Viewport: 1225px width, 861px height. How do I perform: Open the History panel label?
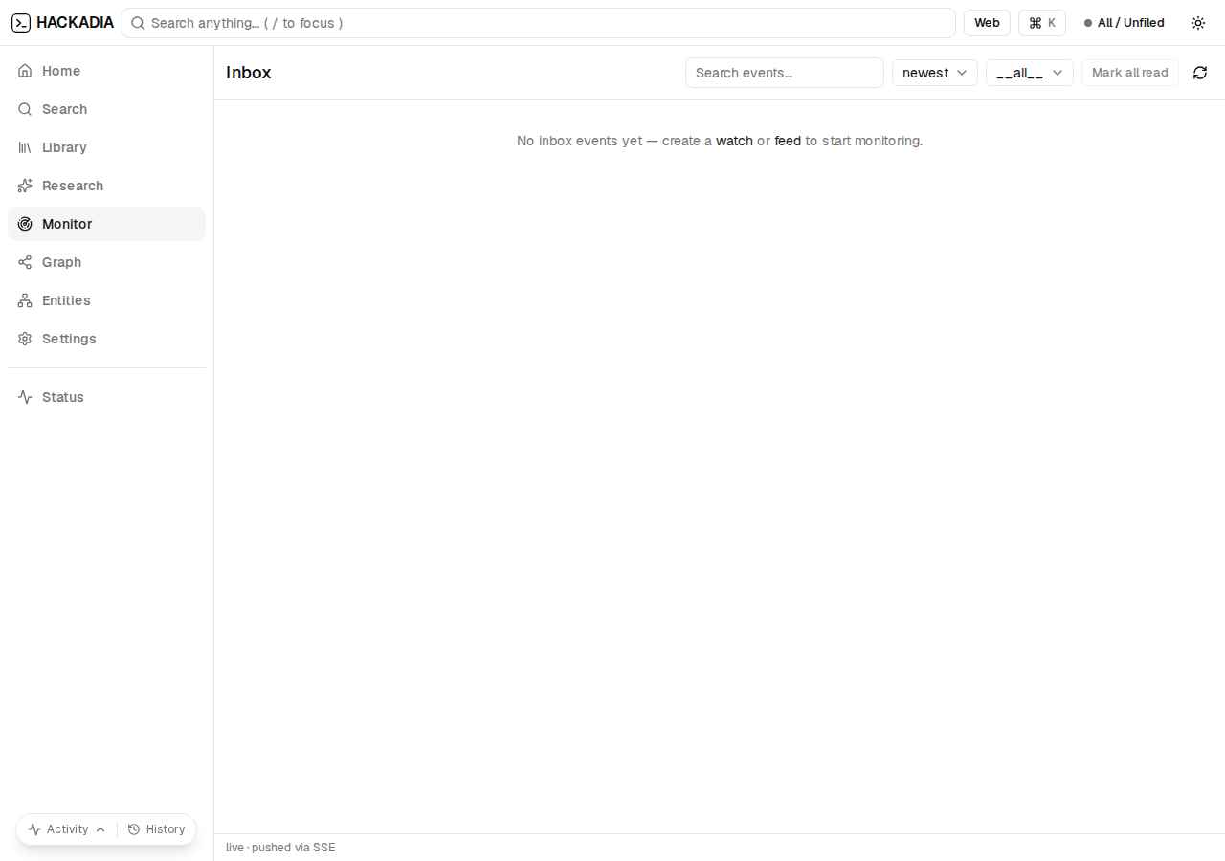(x=166, y=829)
